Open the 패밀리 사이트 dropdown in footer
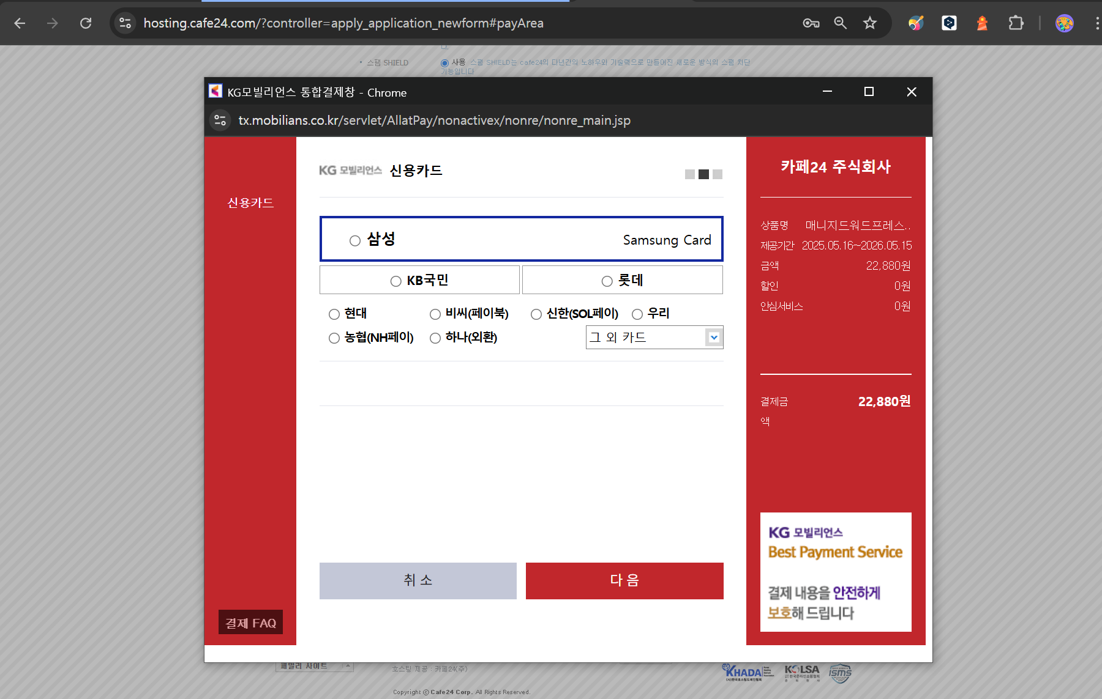This screenshot has width=1102, height=699. pos(315,666)
